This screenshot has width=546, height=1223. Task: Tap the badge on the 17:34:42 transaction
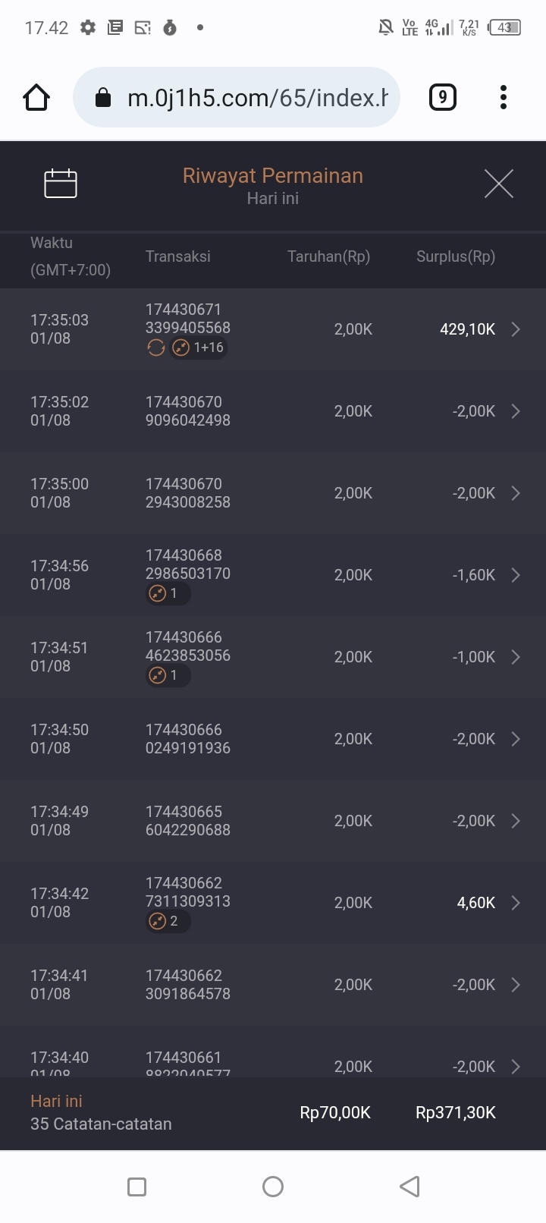pyautogui.click(x=168, y=921)
